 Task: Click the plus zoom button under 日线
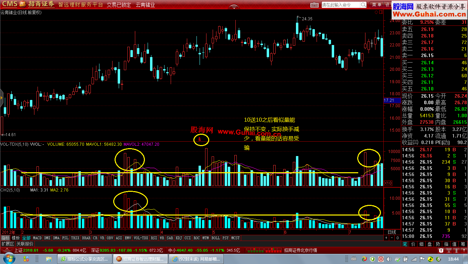point(386,238)
